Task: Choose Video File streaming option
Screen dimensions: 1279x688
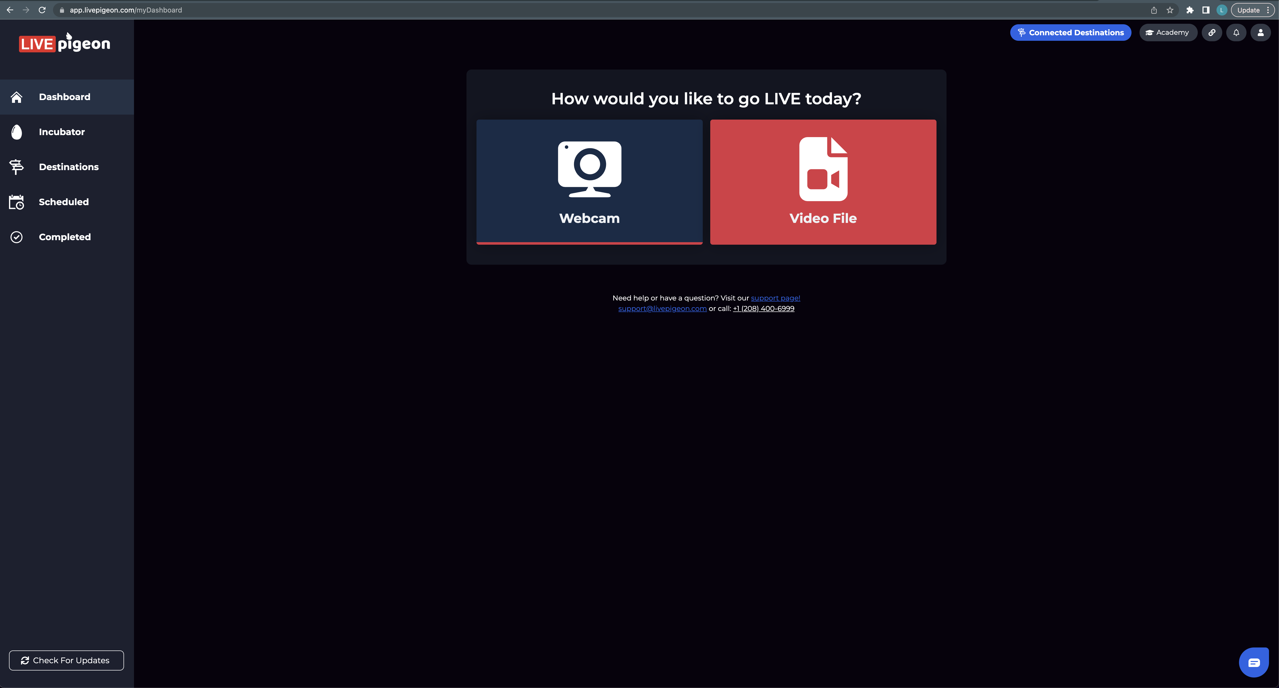Action: click(x=823, y=182)
